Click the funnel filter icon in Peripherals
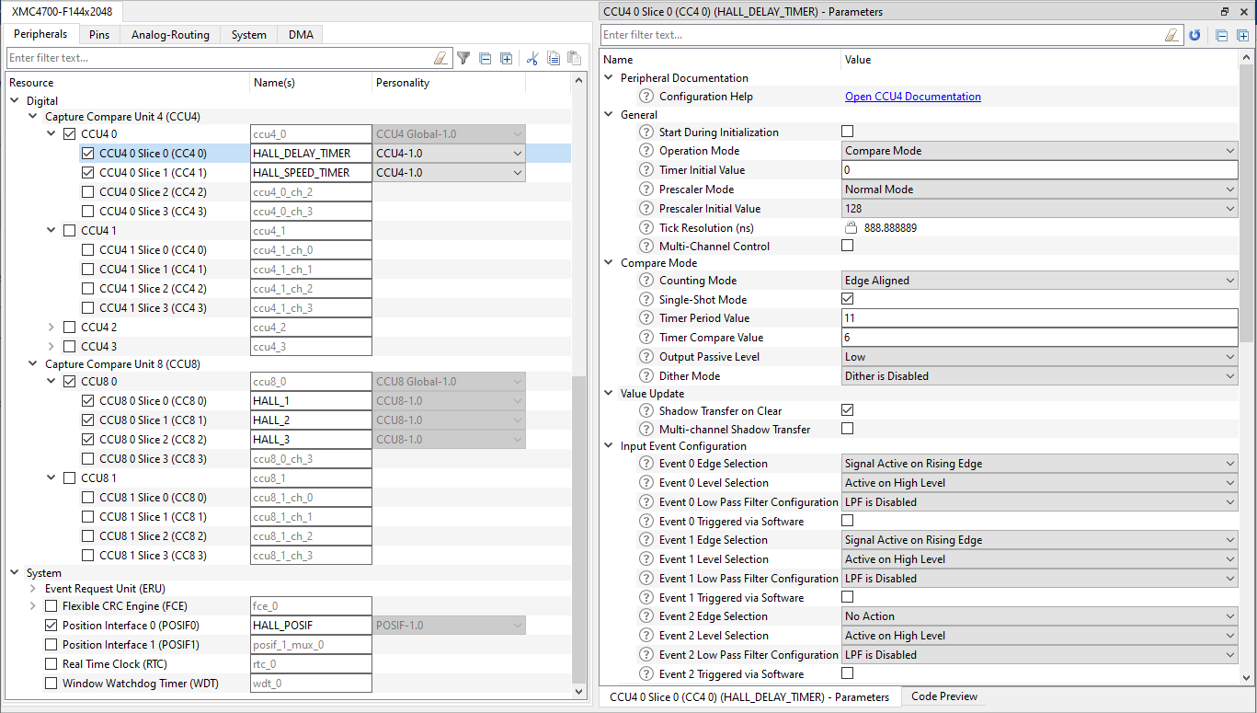1257x713 pixels. tap(463, 58)
